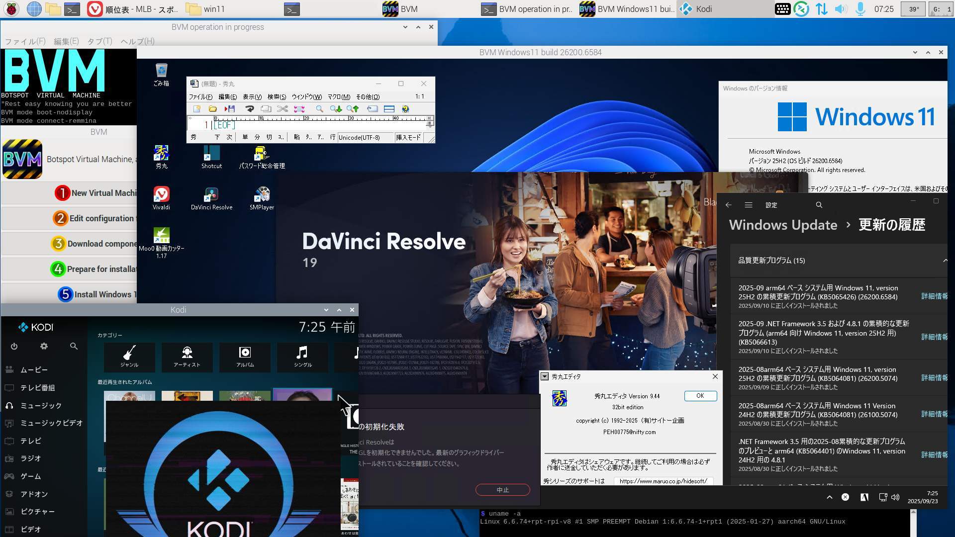The height and width of the screenshot is (537, 955).
Task: Toggle the microphone icon in the top panel
Action: (x=860, y=9)
